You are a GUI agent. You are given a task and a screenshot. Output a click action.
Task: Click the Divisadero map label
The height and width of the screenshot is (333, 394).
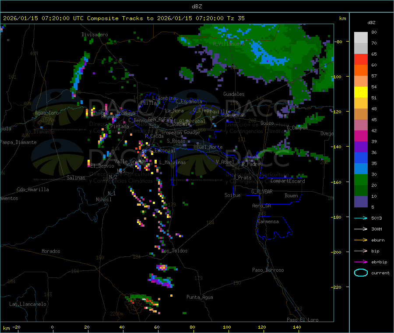click(95, 35)
